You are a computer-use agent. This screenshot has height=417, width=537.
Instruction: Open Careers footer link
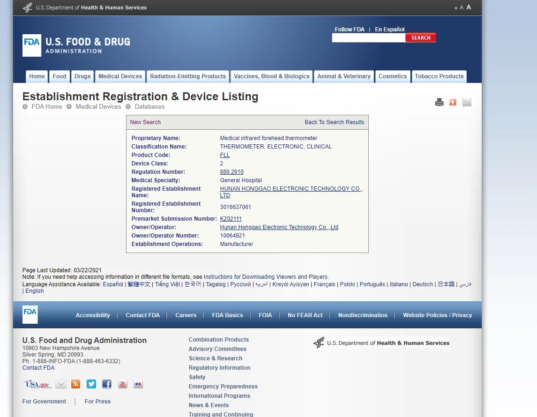coord(186,315)
